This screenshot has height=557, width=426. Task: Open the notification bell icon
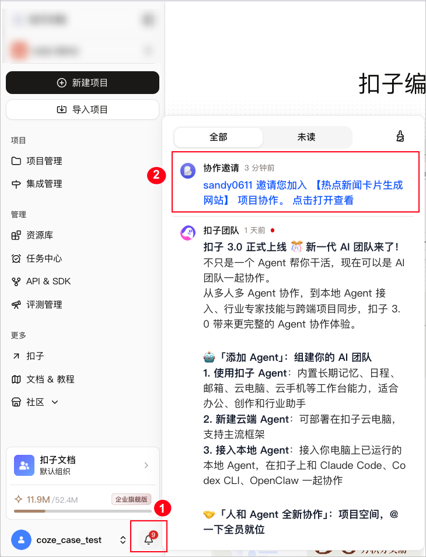click(149, 539)
